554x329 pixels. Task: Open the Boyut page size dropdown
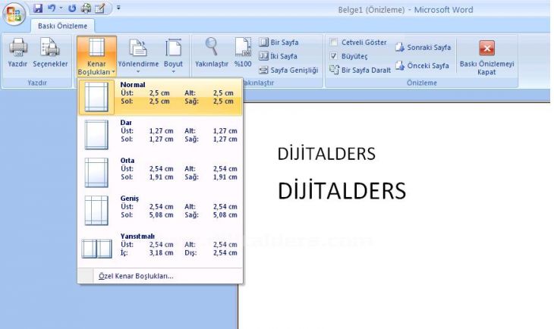(173, 57)
